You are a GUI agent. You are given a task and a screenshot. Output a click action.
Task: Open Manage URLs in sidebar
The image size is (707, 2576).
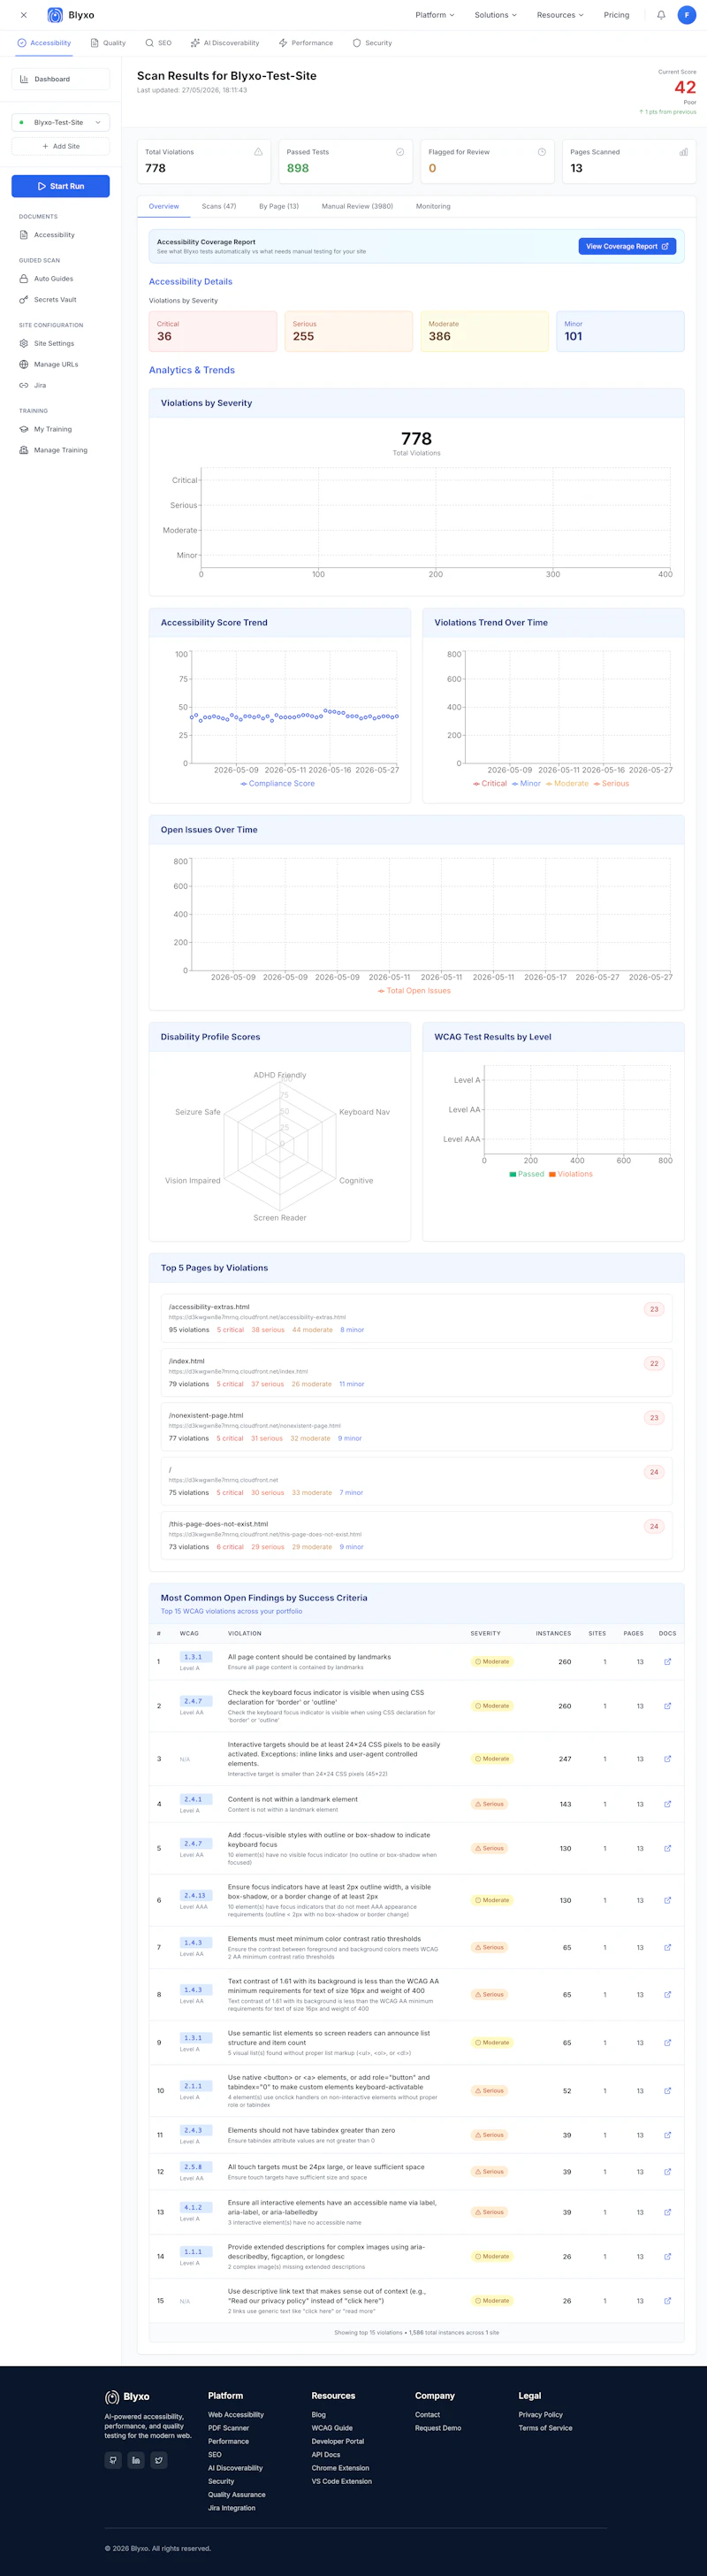pyautogui.click(x=61, y=364)
